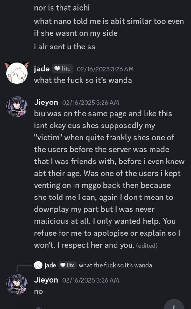Open Jieyon's avatar beside the long message
Viewport: 191px width, 309px height.
tap(17, 107)
